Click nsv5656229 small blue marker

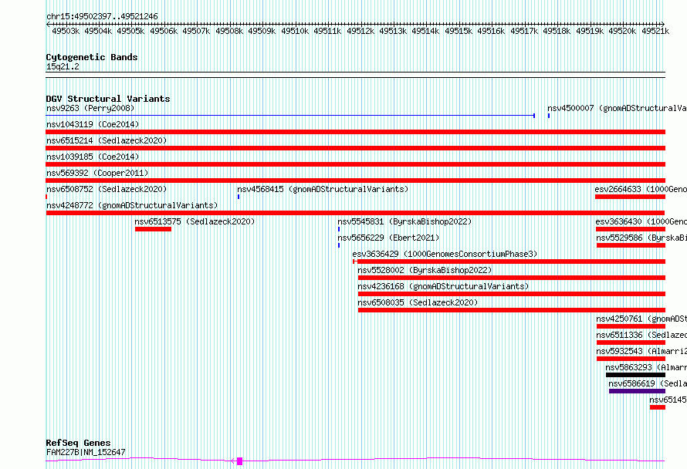point(339,245)
